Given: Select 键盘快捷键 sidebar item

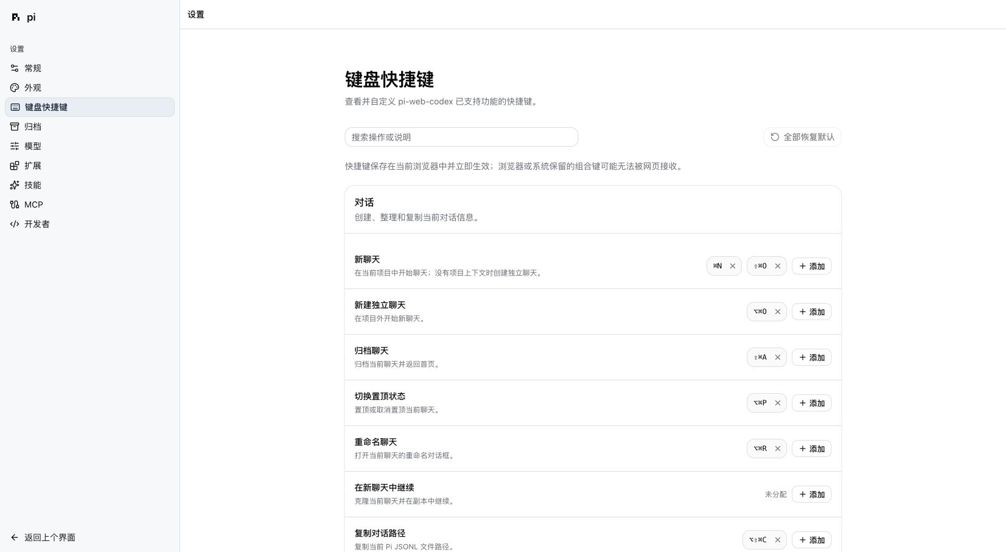Looking at the screenshot, I should click(89, 107).
